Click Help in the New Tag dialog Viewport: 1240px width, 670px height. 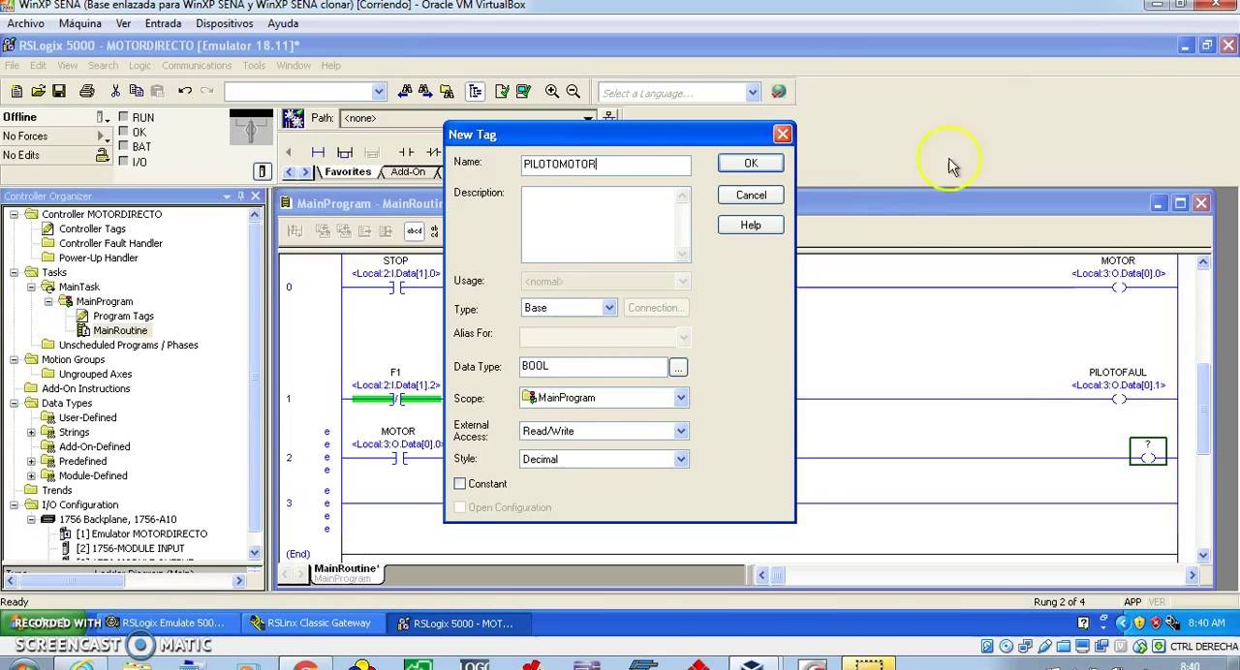(751, 225)
